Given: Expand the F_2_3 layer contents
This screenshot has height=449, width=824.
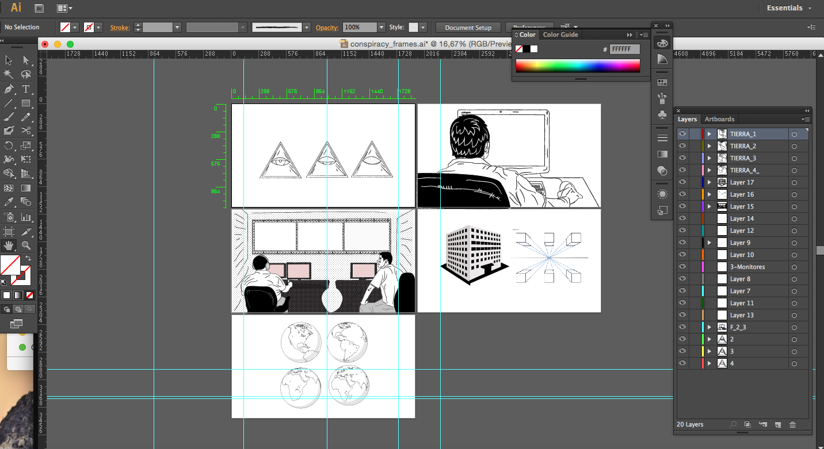Looking at the screenshot, I should tap(709, 327).
